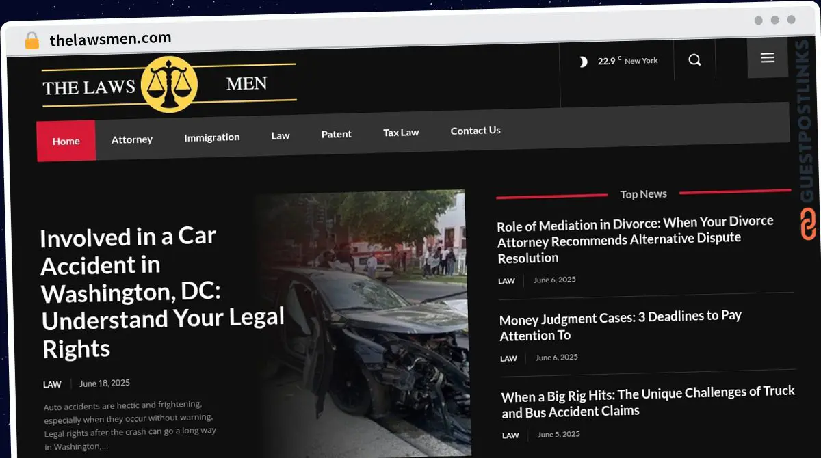Open the Washington DC car accident article
The width and height of the screenshot is (821, 458).
coord(161,292)
